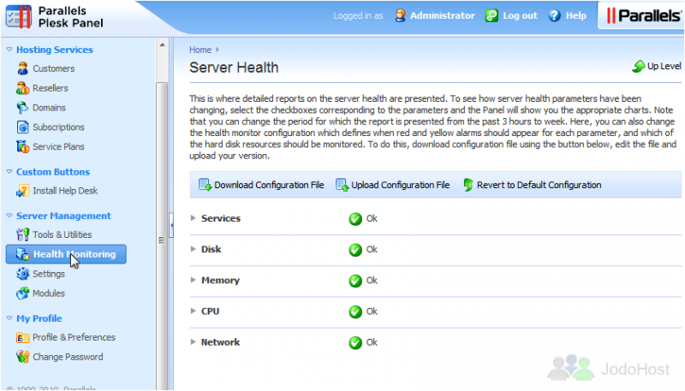Viewport: 685px width, 391px height.
Task: Expand the Memory health row
Action: (x=193, y=281)
